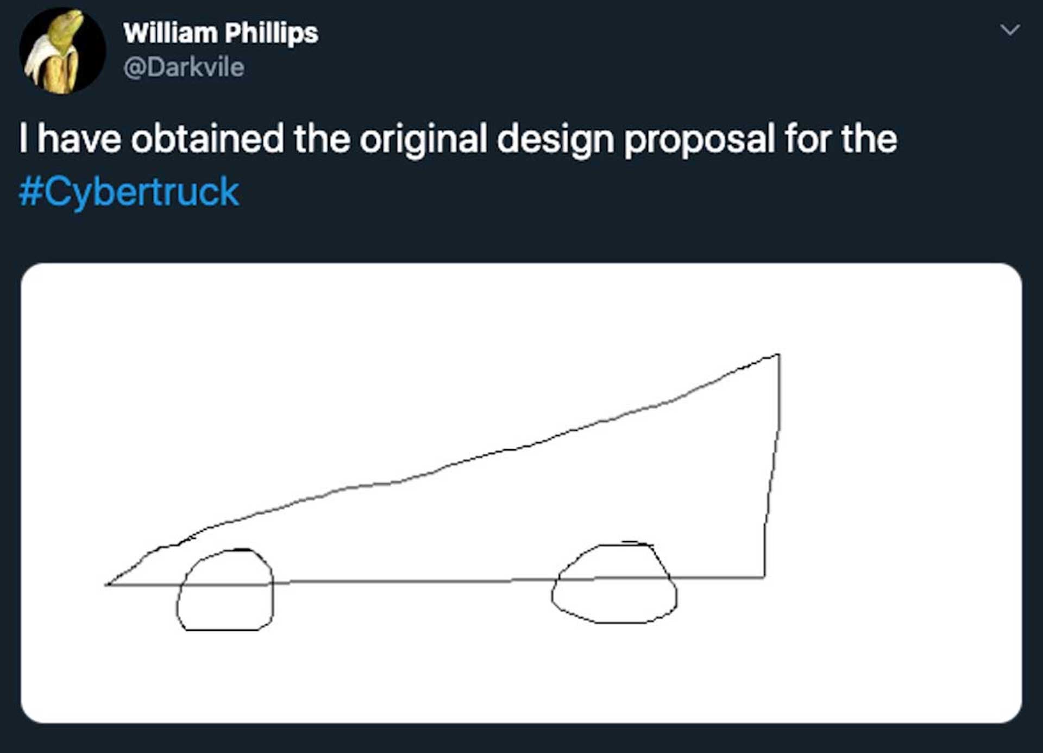This screenshot has width=1043, height=753.
Task: Click the rear wheel of the sketch
Action: tap(614, 582)
